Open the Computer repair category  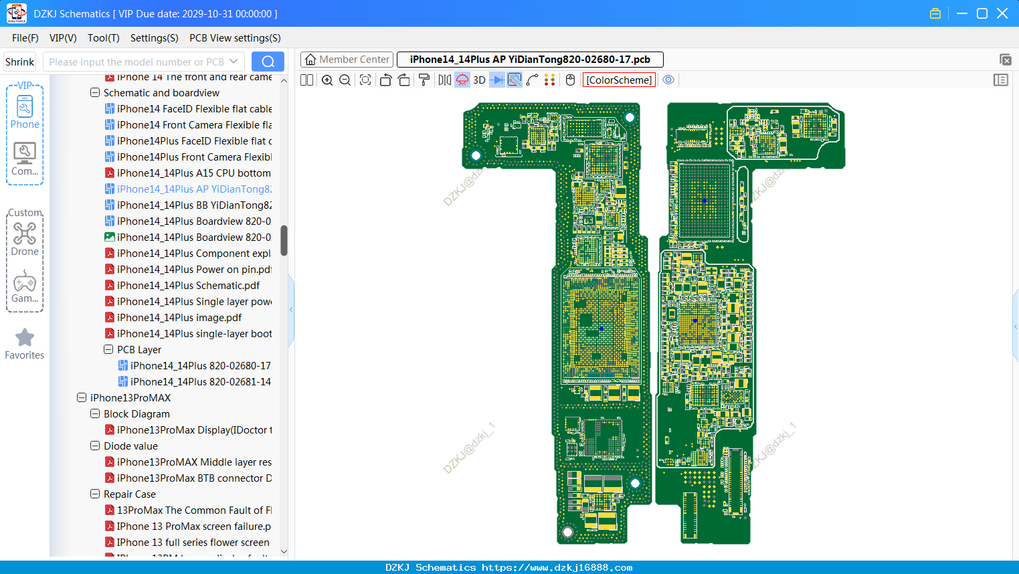[25, 159]
